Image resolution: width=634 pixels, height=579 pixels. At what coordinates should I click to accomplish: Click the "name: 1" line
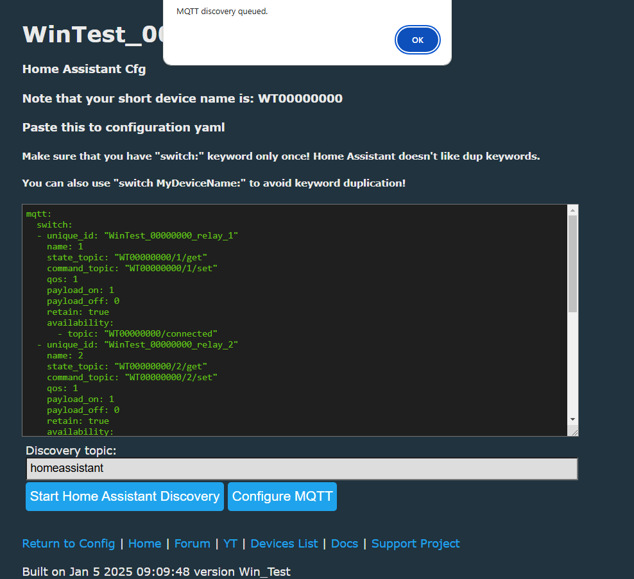tap(65, 246)
